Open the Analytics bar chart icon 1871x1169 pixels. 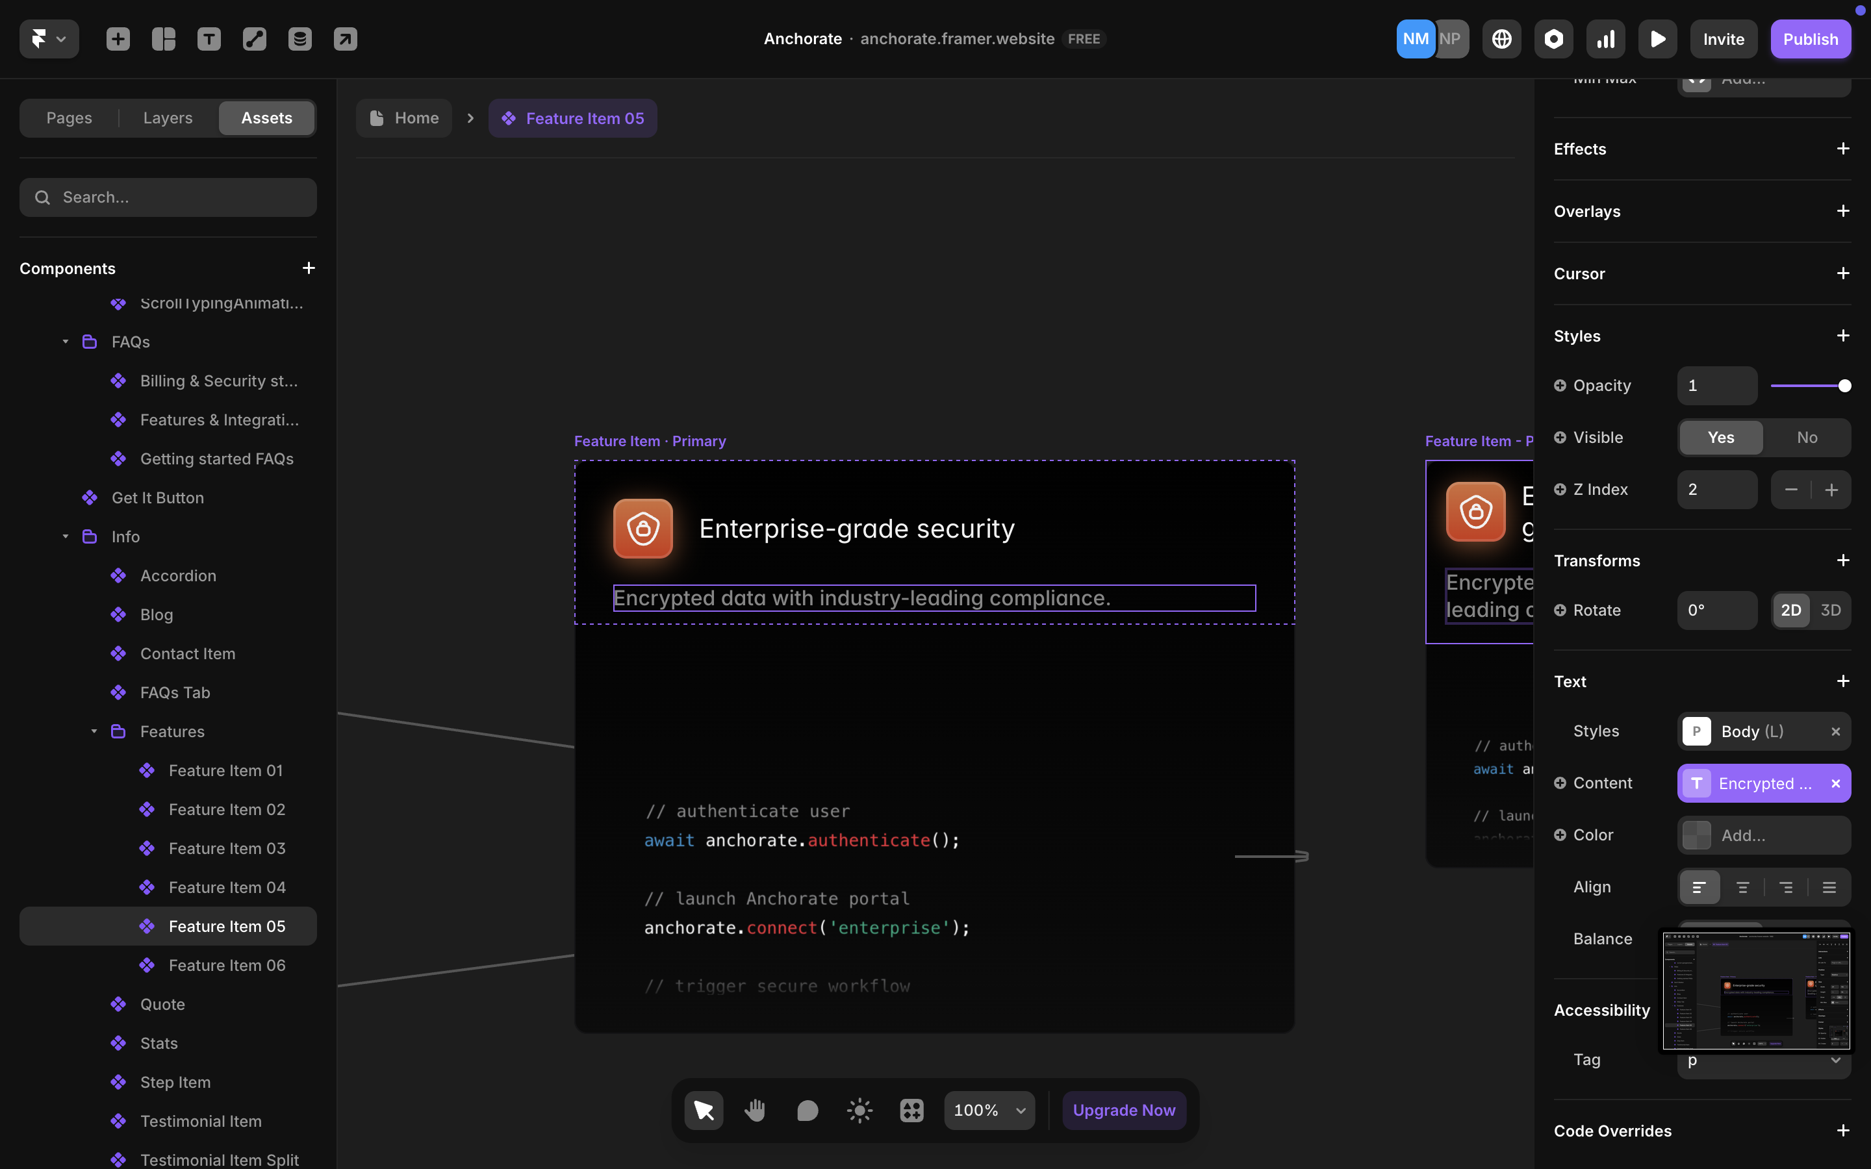pyautogui.click(x=1605, y=39)
